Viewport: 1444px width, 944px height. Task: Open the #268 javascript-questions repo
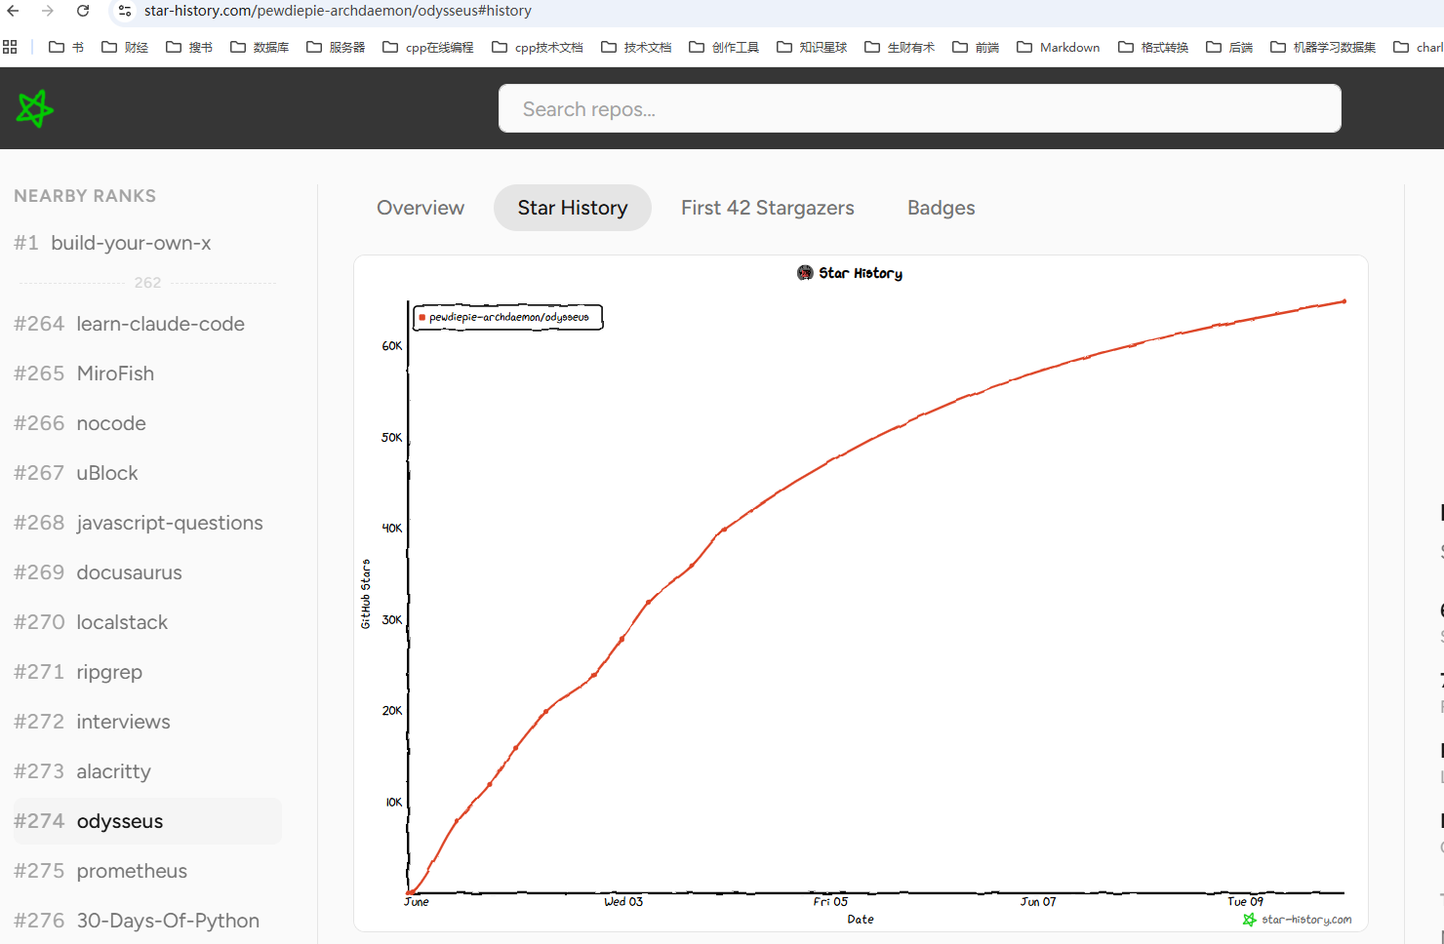click(x=139, y=523)
